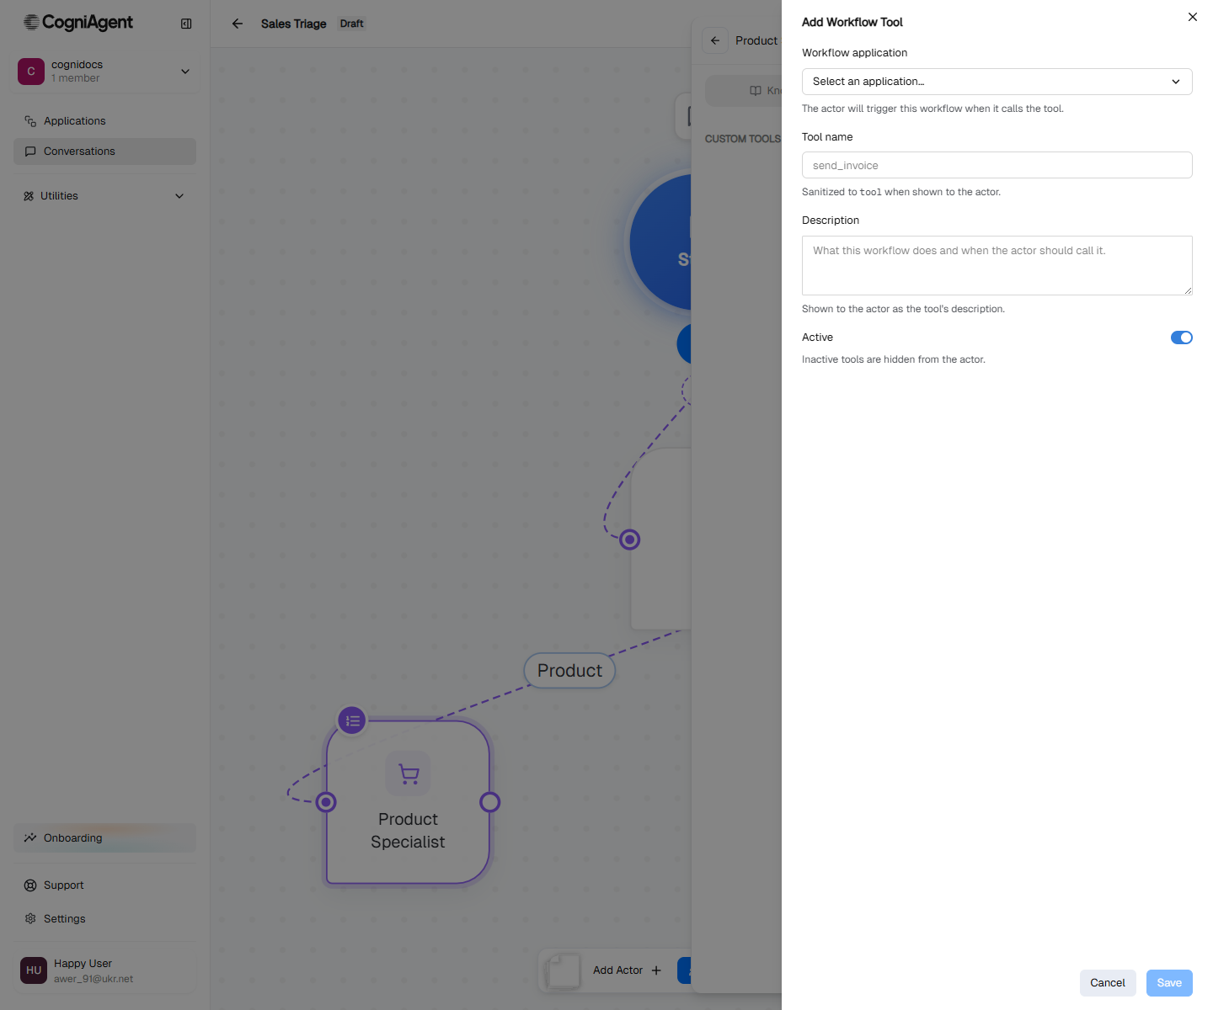Collapse the sidebar panel icon
Viewport: 1213px width, 1010px height.
(186, 24)
